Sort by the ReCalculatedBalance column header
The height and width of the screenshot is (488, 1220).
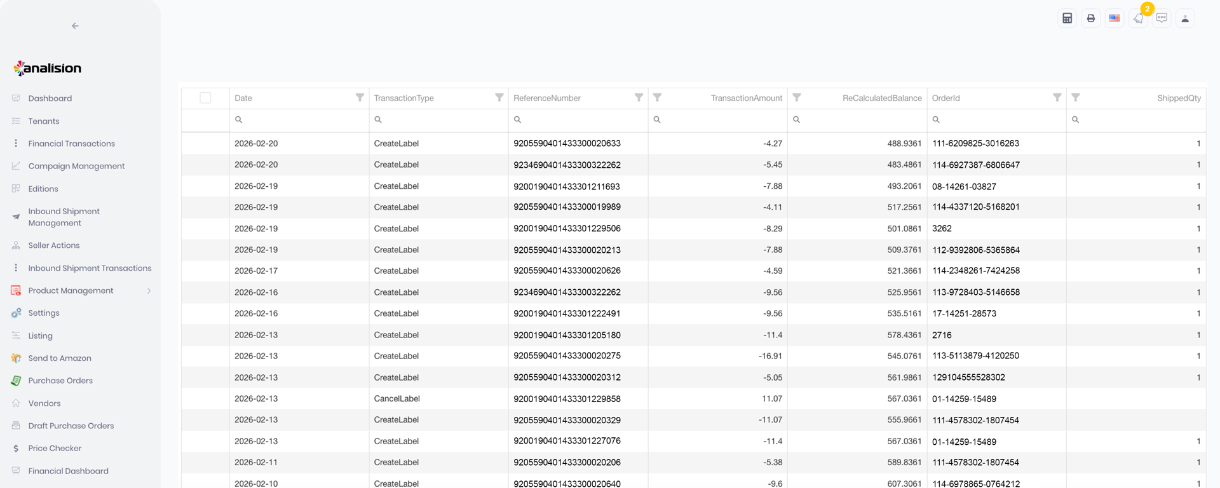881,98
